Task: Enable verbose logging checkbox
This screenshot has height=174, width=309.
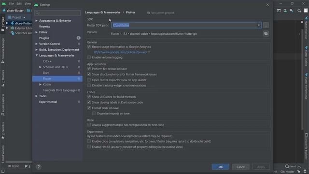Action: [x=89, y=57]
